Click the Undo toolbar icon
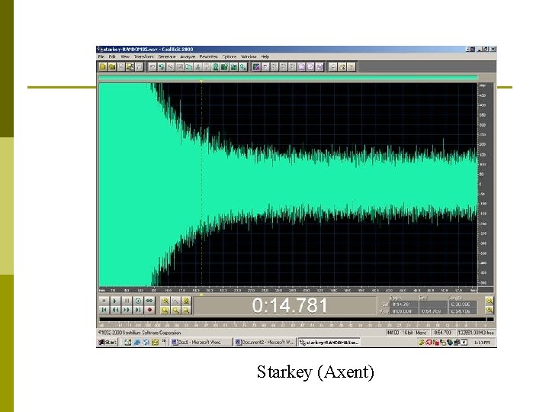Image resolution: width=549 pixels, height=412 pixels. (152, 66)
